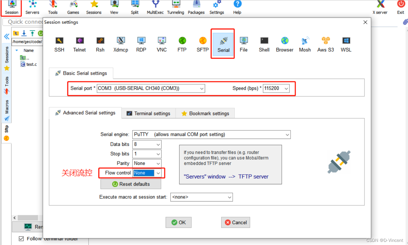The image size is (408, 245).
Task: Select the Rsh session type
Action: [100, 44]
